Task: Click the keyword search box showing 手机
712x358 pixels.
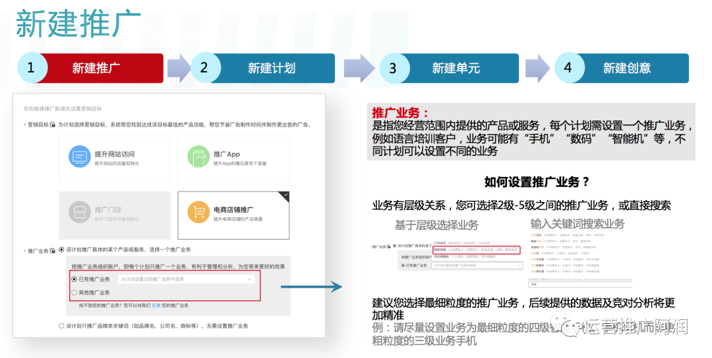Action: coord(580,284)
